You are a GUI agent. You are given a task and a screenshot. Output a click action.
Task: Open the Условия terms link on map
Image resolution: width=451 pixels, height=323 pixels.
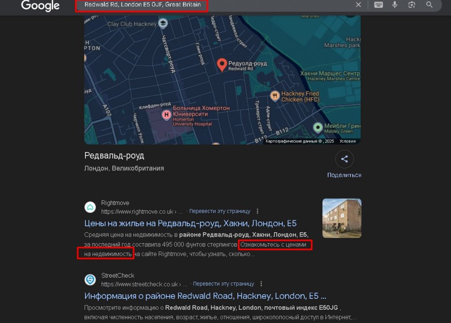pos(347,141)
